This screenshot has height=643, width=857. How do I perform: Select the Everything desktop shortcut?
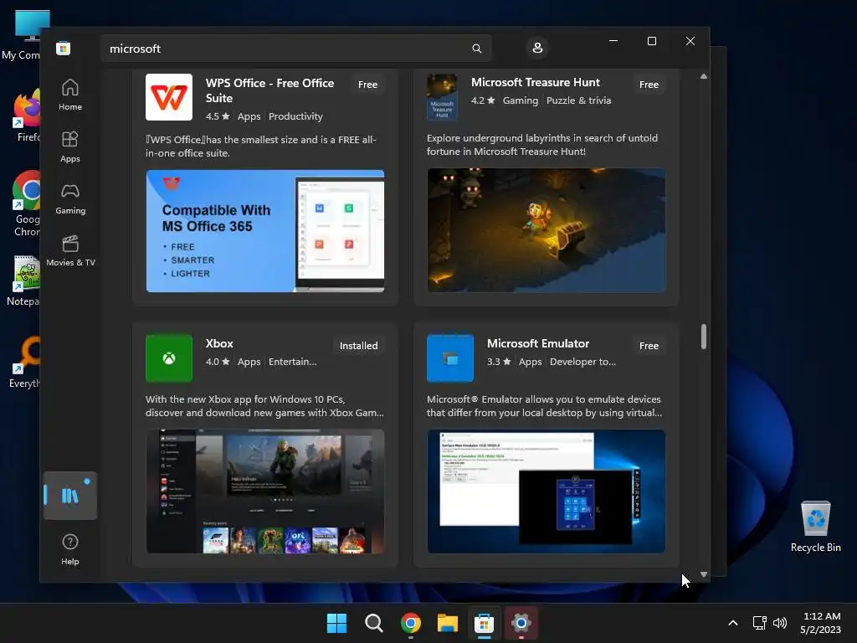pyautogui.click(x=24, y=362)
